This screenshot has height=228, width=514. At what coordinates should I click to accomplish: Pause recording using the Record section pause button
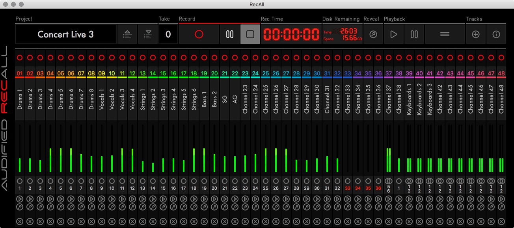[230, 34]
